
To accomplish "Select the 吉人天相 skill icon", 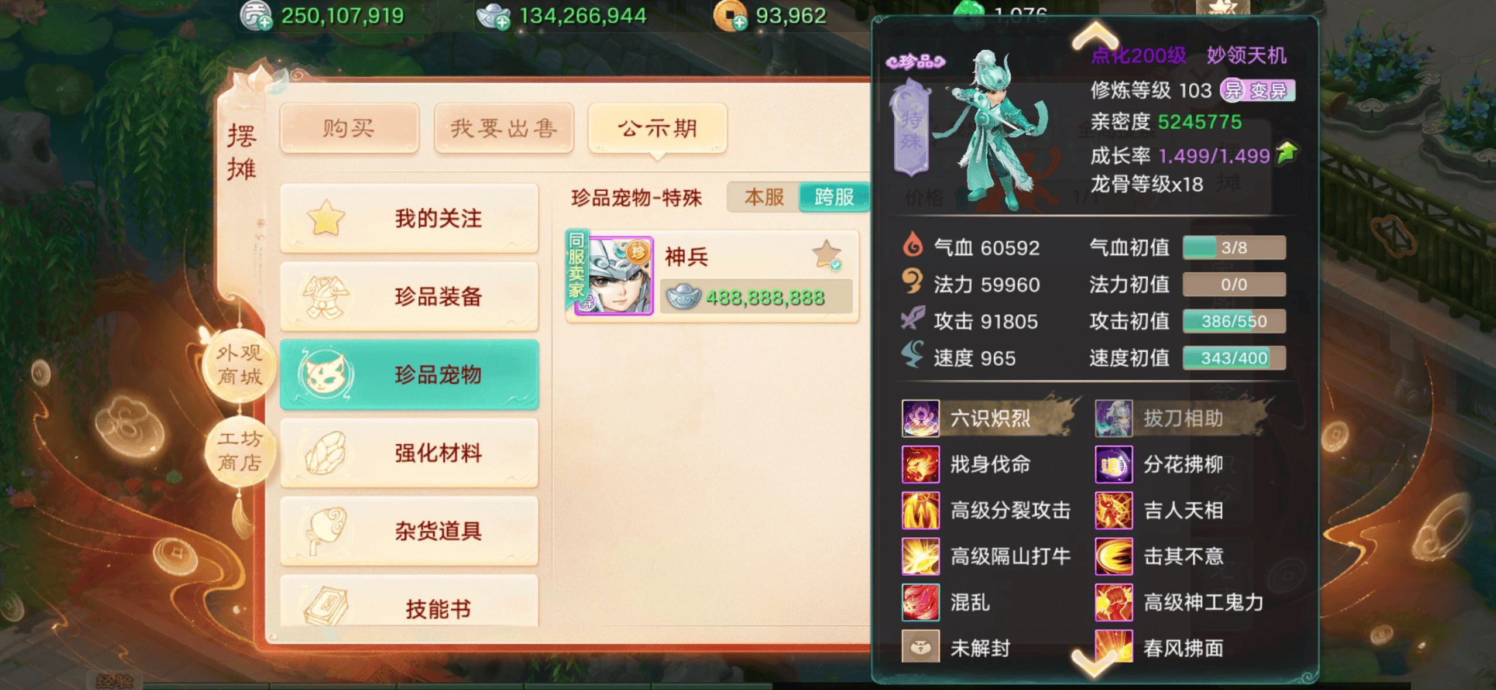I will pos(1113,510).
